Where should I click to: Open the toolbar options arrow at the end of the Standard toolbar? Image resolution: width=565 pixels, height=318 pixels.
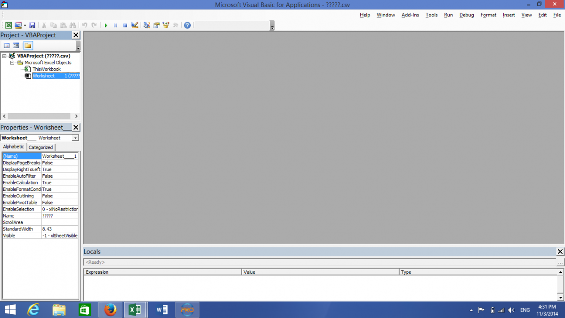point(272,26)
